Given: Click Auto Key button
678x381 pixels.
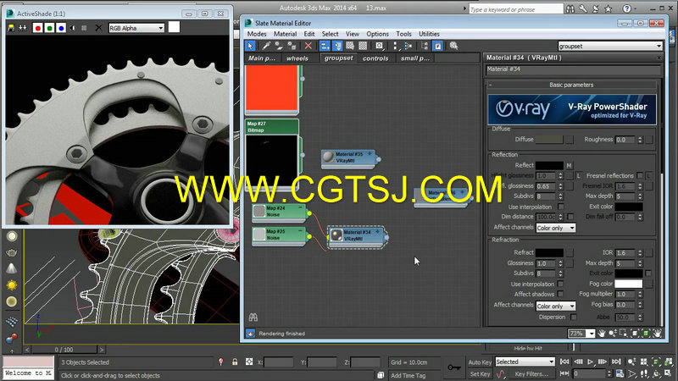Looking at the screenshot, I should point(480,362).
